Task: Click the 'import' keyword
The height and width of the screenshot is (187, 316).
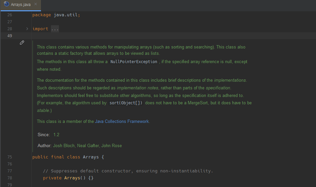Action: click(x=40, y=29)
